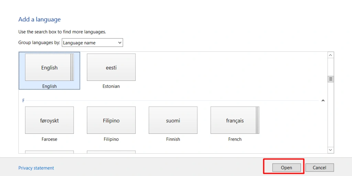Click the Estonian caption under the eesti tile
Screen dimensions: 352x176
tap(111, 86)
